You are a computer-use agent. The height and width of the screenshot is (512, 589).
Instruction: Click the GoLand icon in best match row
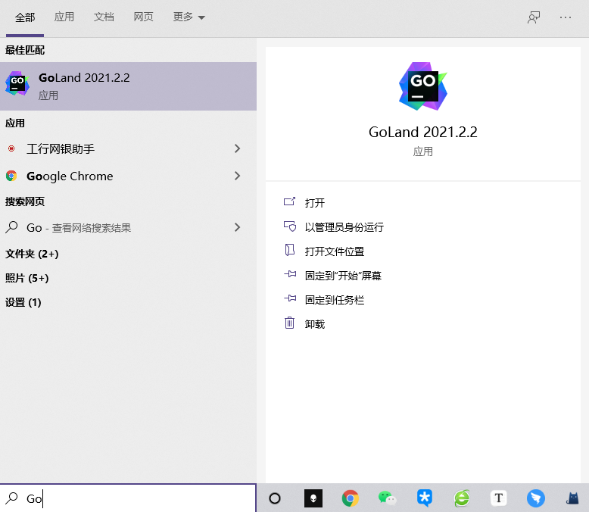(x=17, y=83)
